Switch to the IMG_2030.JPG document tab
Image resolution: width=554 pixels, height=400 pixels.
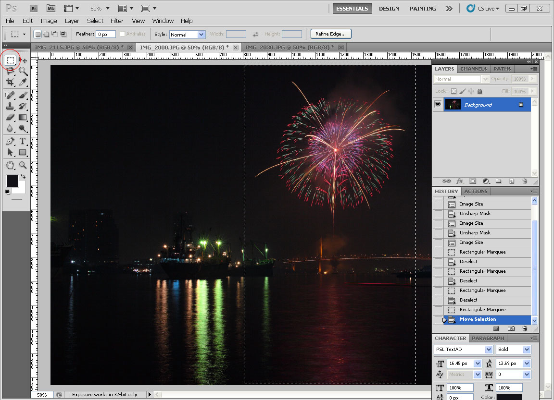pyautogui.click(x=290, y=47)
